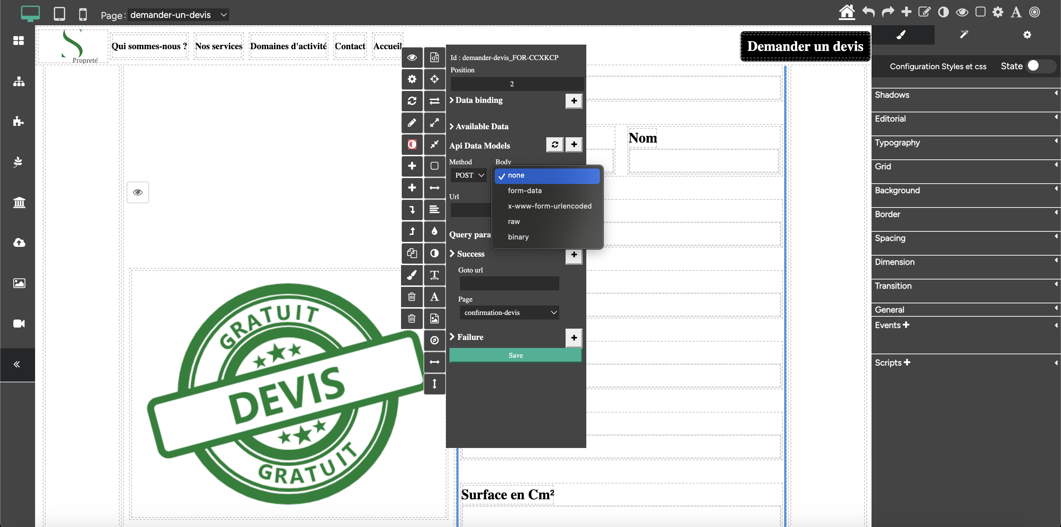Open the gear settings icon in top toolbar
Viewport: 1061px width, 527px height.
click(997, 12)
